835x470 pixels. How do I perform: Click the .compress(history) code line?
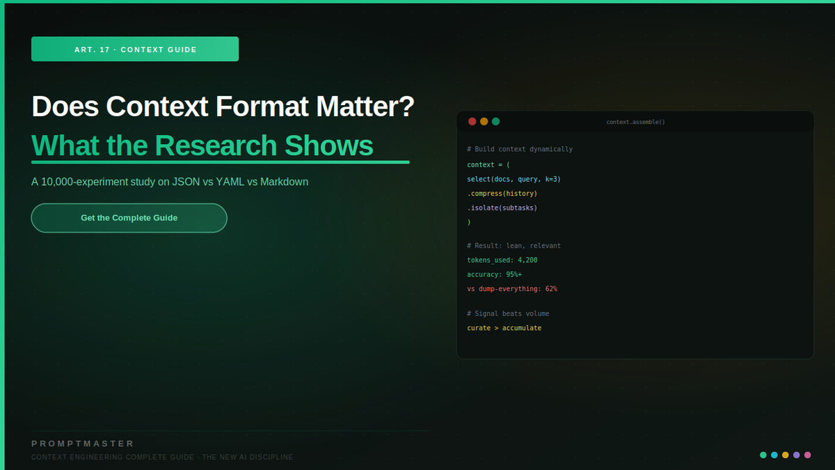(502, 194)
